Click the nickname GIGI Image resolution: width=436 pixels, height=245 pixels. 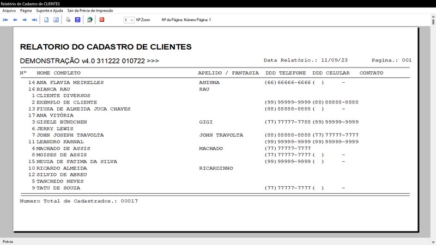[x=206, y=122]
